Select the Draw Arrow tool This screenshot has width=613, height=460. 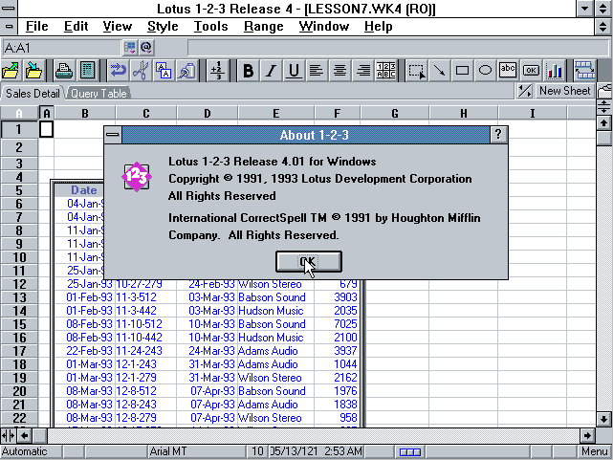tap(439, 71)
